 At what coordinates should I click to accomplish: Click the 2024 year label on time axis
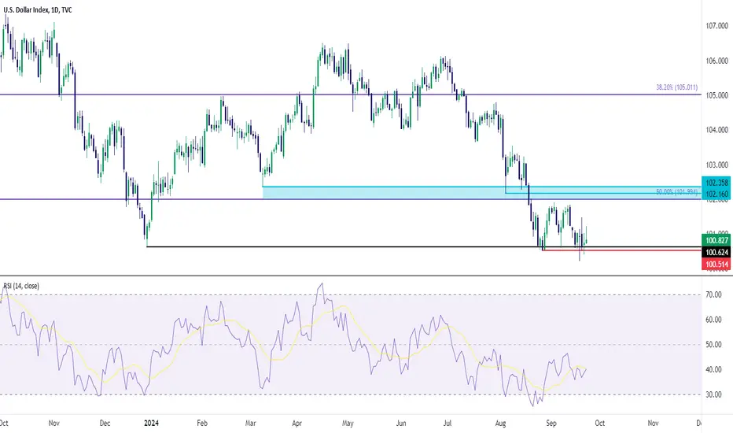point(151,424)
